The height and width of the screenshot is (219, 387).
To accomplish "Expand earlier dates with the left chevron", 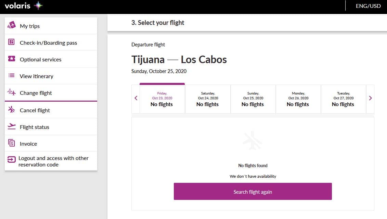I will point(136,98).
